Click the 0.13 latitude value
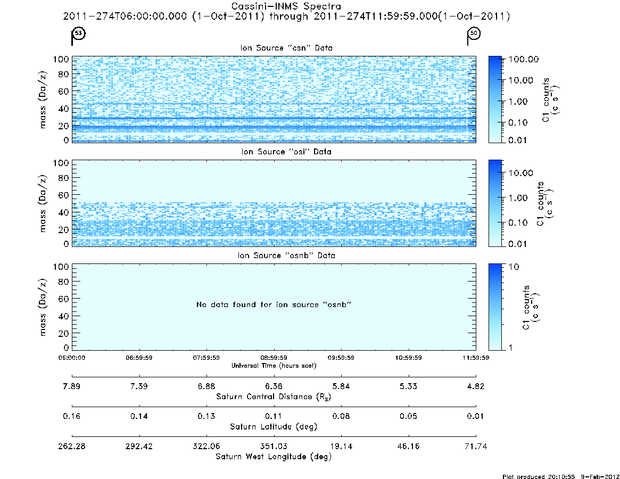 [206, 416]
